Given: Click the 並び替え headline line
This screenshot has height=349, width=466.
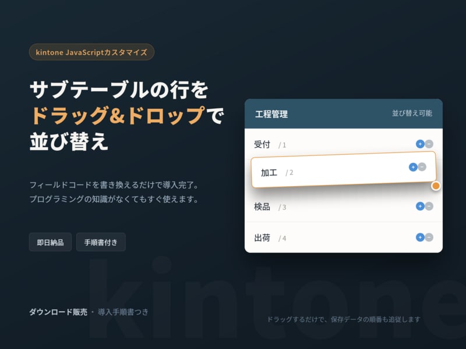Looking at the screenshot, I should click(x=69, y=141).
